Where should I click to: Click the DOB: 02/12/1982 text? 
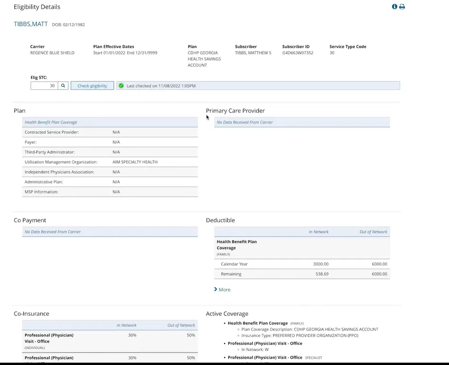coord(68,25)
